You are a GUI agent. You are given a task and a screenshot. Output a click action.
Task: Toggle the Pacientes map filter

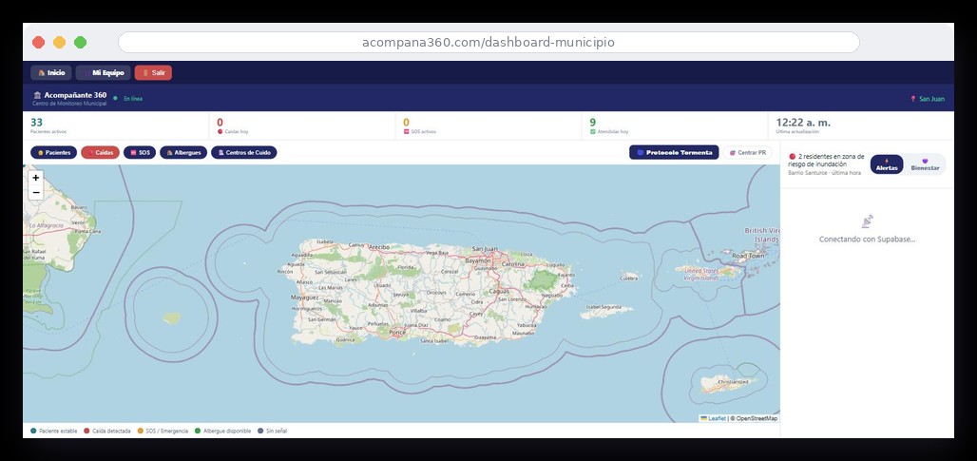(53, 153)
